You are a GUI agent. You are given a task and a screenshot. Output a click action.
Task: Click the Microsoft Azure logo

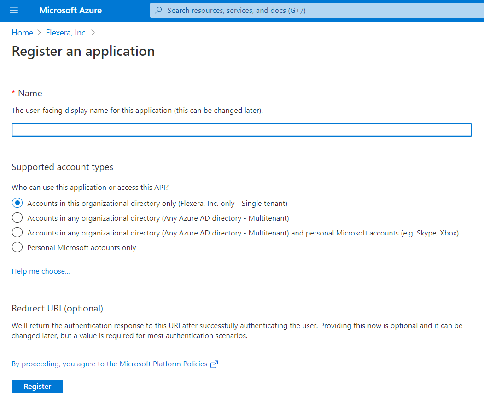click(x=70, y=10)
